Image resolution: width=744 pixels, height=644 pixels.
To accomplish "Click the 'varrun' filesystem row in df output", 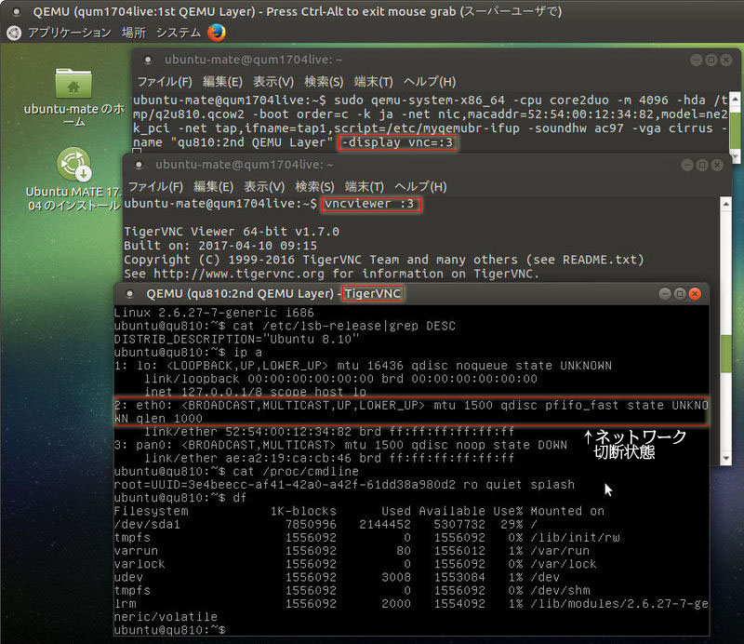I will [x=352, y=551].
